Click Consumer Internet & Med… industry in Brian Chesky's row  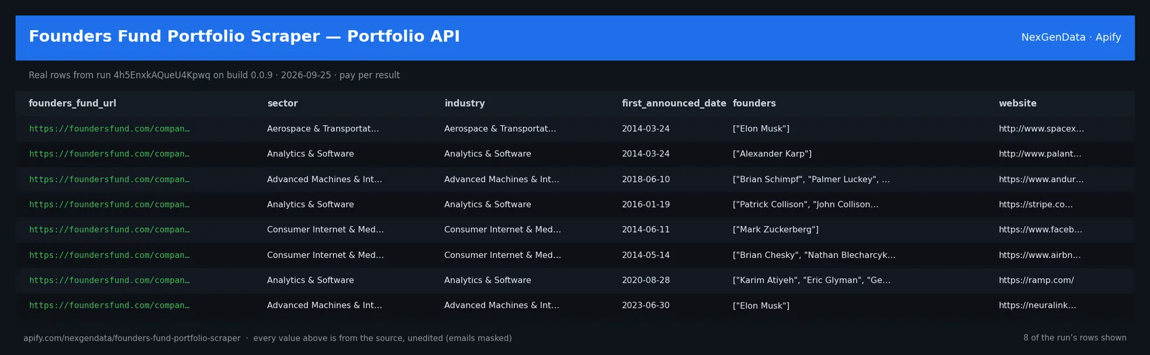[x=503, y=255]
